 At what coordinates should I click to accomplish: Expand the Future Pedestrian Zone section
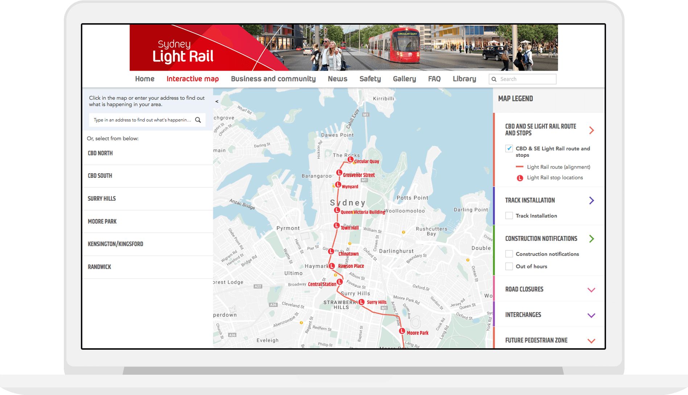tap(591, 341)
